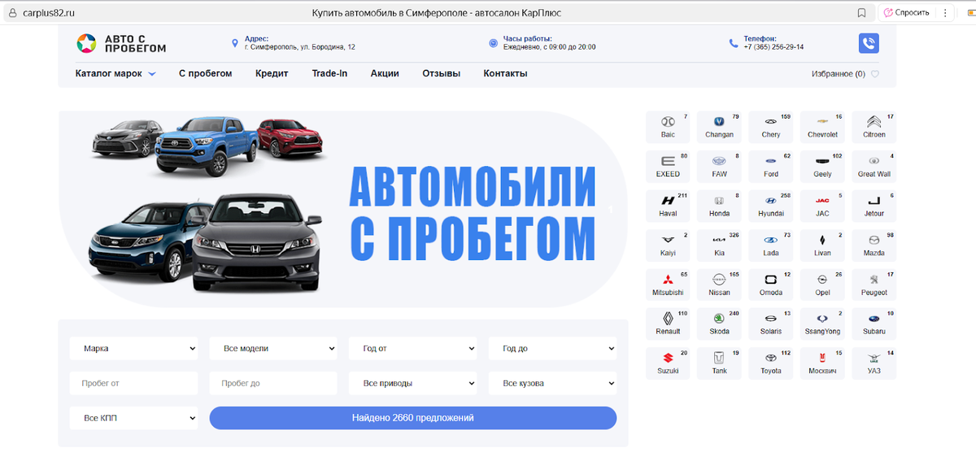This screenshot has height=461, width=976.
Task: Bookmark the page in the browser bar
Action: [x=861, y=13]
